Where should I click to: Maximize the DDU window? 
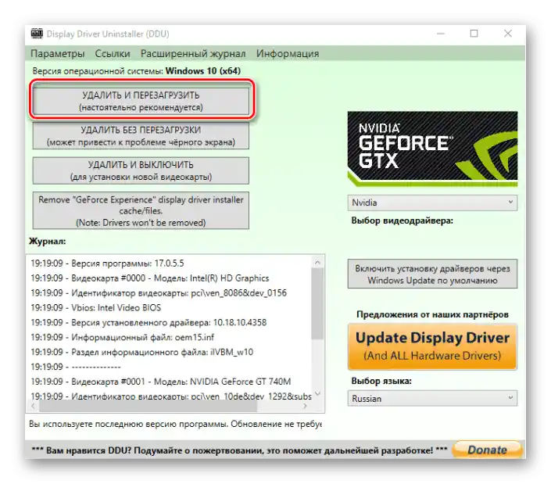(474, 34)
